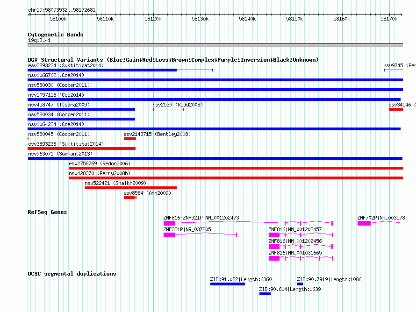Click the RefSeq Genes track title
This screenshot has width=416, height=312.
tap(47, 212)
